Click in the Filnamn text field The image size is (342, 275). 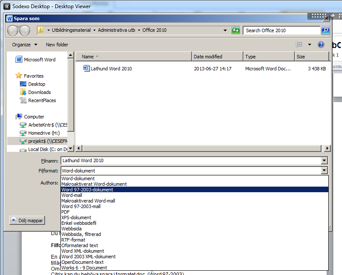coord(191,160)
